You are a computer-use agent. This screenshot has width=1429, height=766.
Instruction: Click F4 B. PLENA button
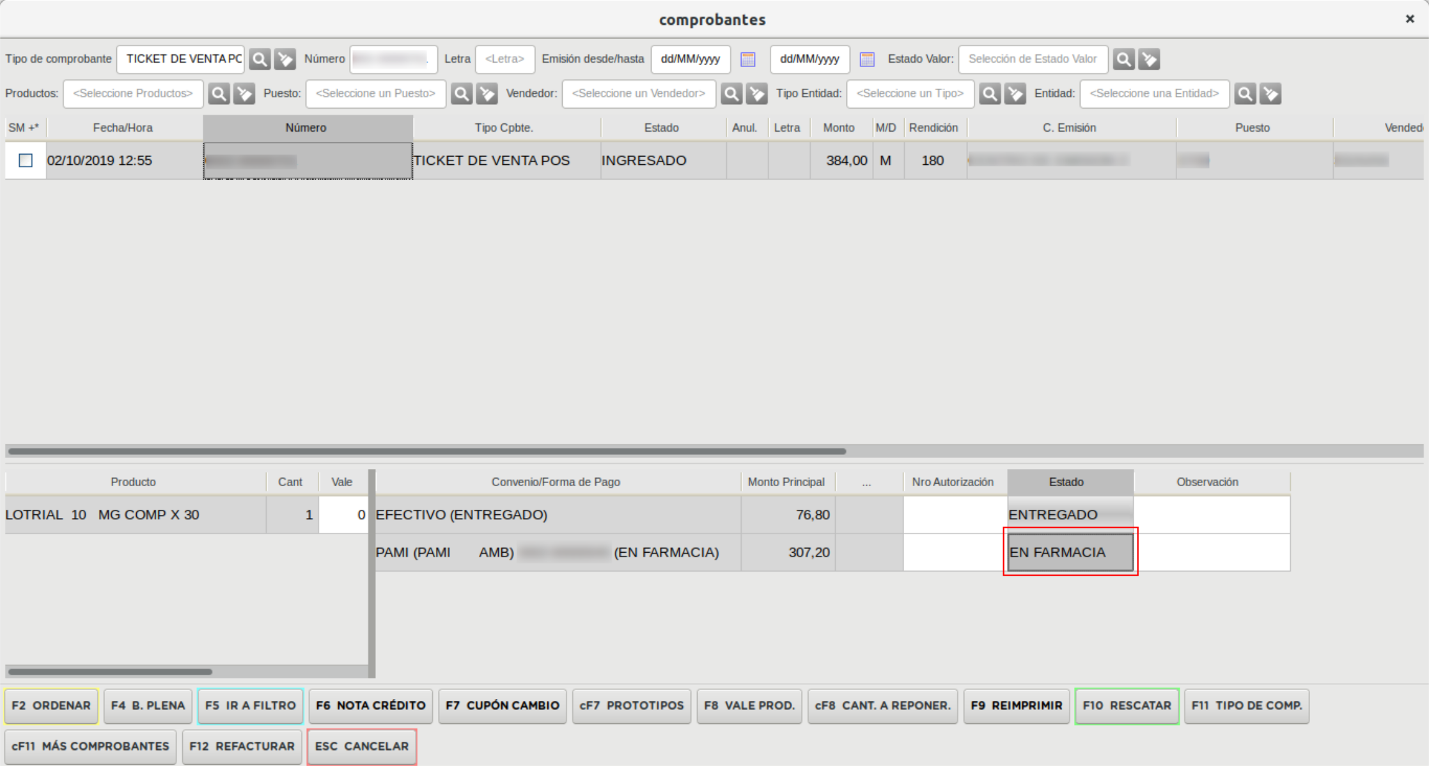pyautogui.click(x=148, y=706)
